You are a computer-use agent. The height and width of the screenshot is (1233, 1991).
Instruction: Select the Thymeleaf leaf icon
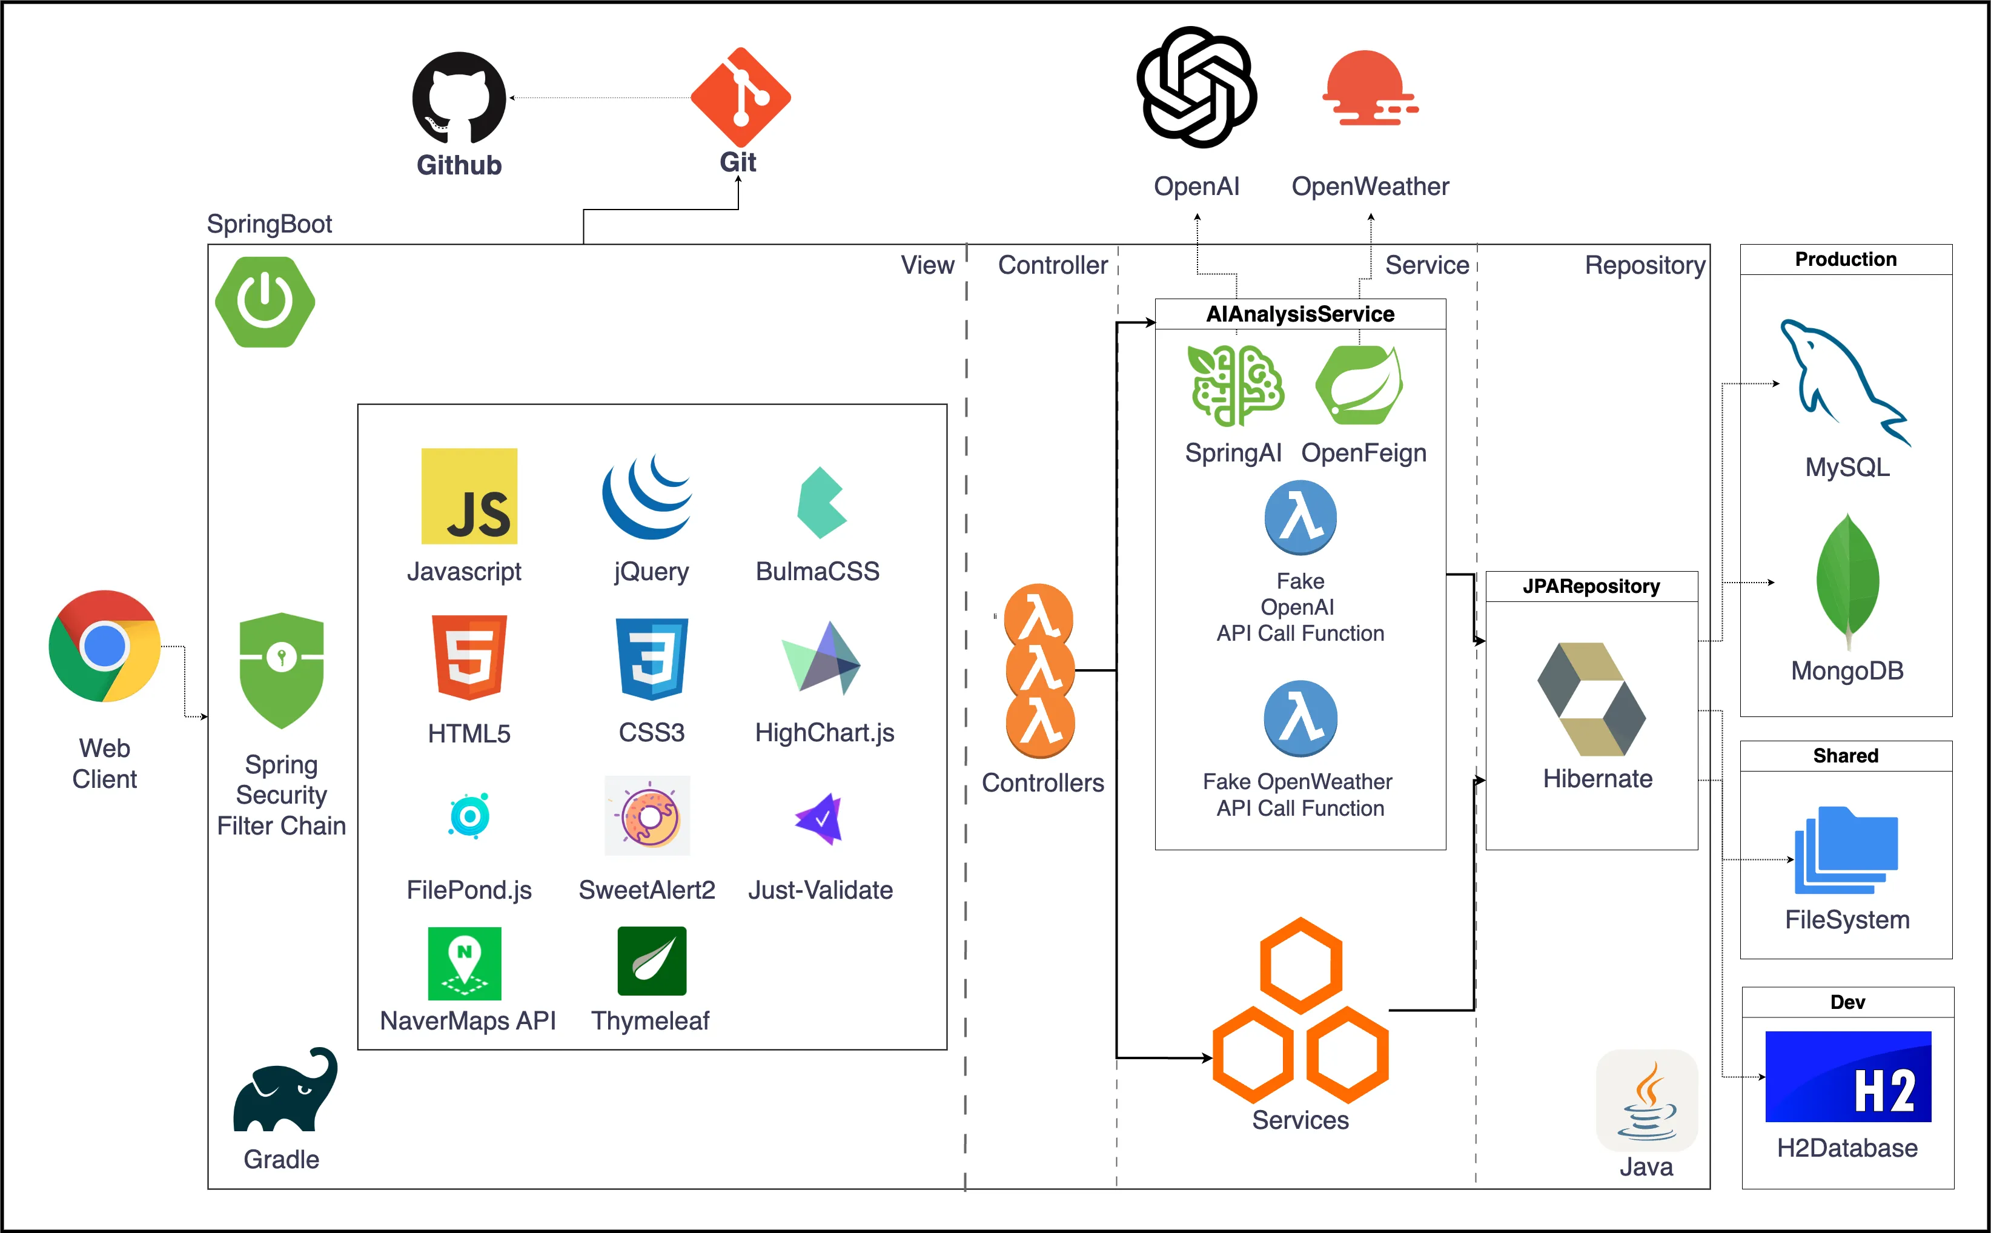point(652,960)
